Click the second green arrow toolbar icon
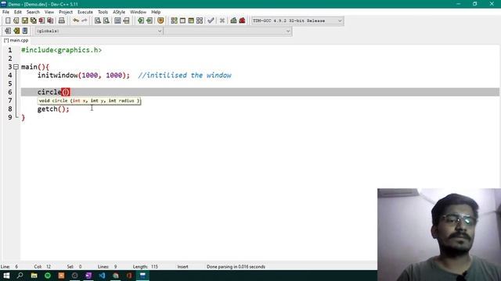Viewport: 501px width, 281px height. point(150,21)
